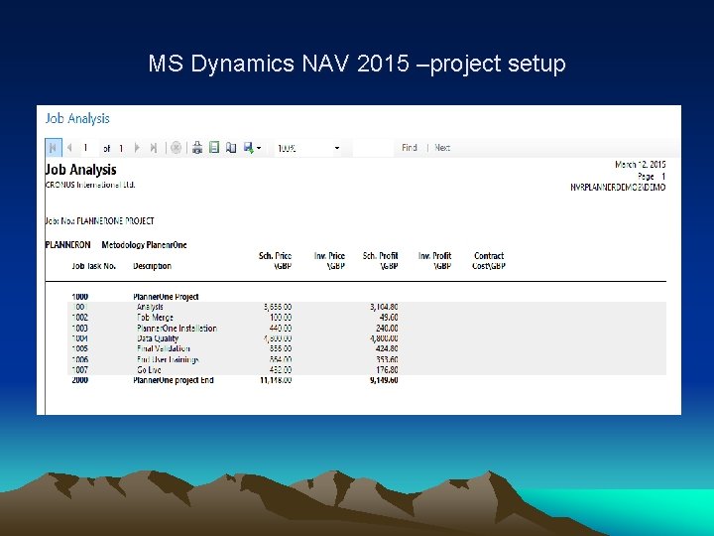Image resolution: width=714 pixels, height=536 pixels.
Task: Click Job Analysis window title
Action: [77, 118]
